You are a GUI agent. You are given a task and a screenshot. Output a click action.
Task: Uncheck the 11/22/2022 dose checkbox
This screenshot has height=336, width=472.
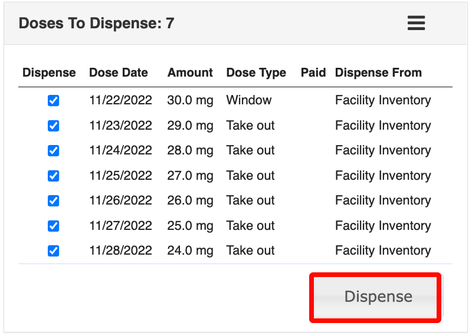[x=53, y=101]
